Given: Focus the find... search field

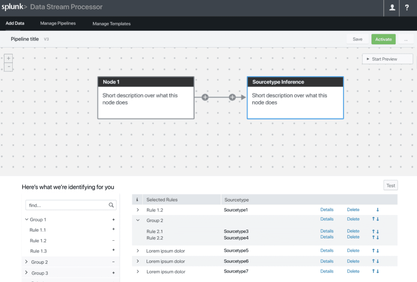Looking at the screenshot, I should 71,205.
